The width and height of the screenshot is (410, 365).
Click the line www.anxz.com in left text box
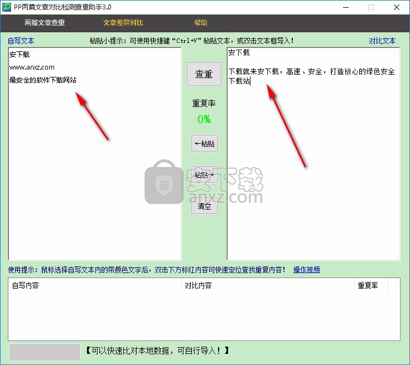point(32,67)
